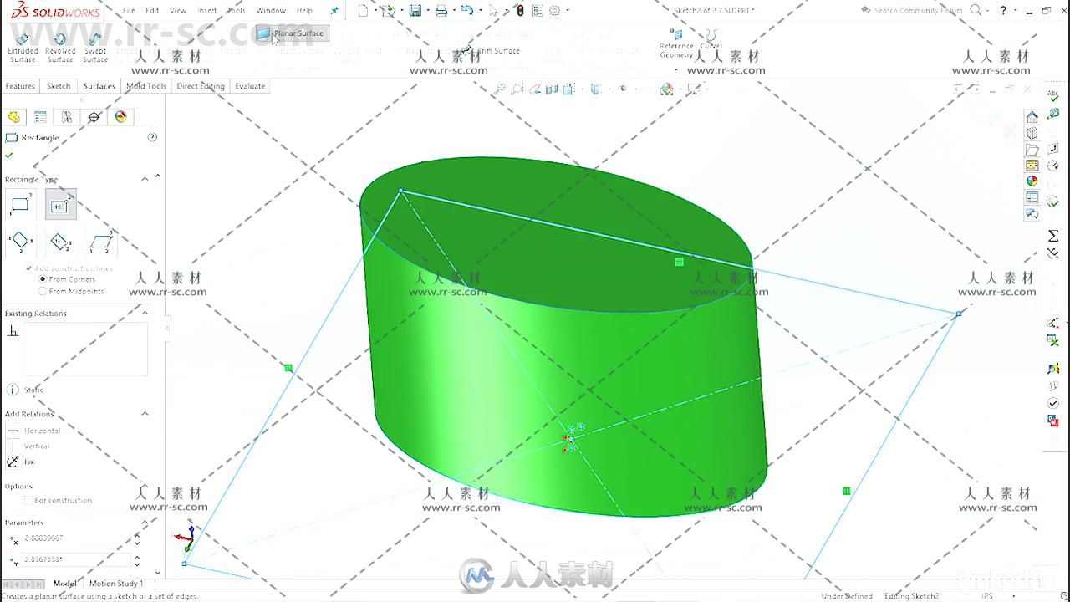Open the Curves tool
Image resolution: width=1070 pixels, height=602 pixels.
click(x=711, y=39)
